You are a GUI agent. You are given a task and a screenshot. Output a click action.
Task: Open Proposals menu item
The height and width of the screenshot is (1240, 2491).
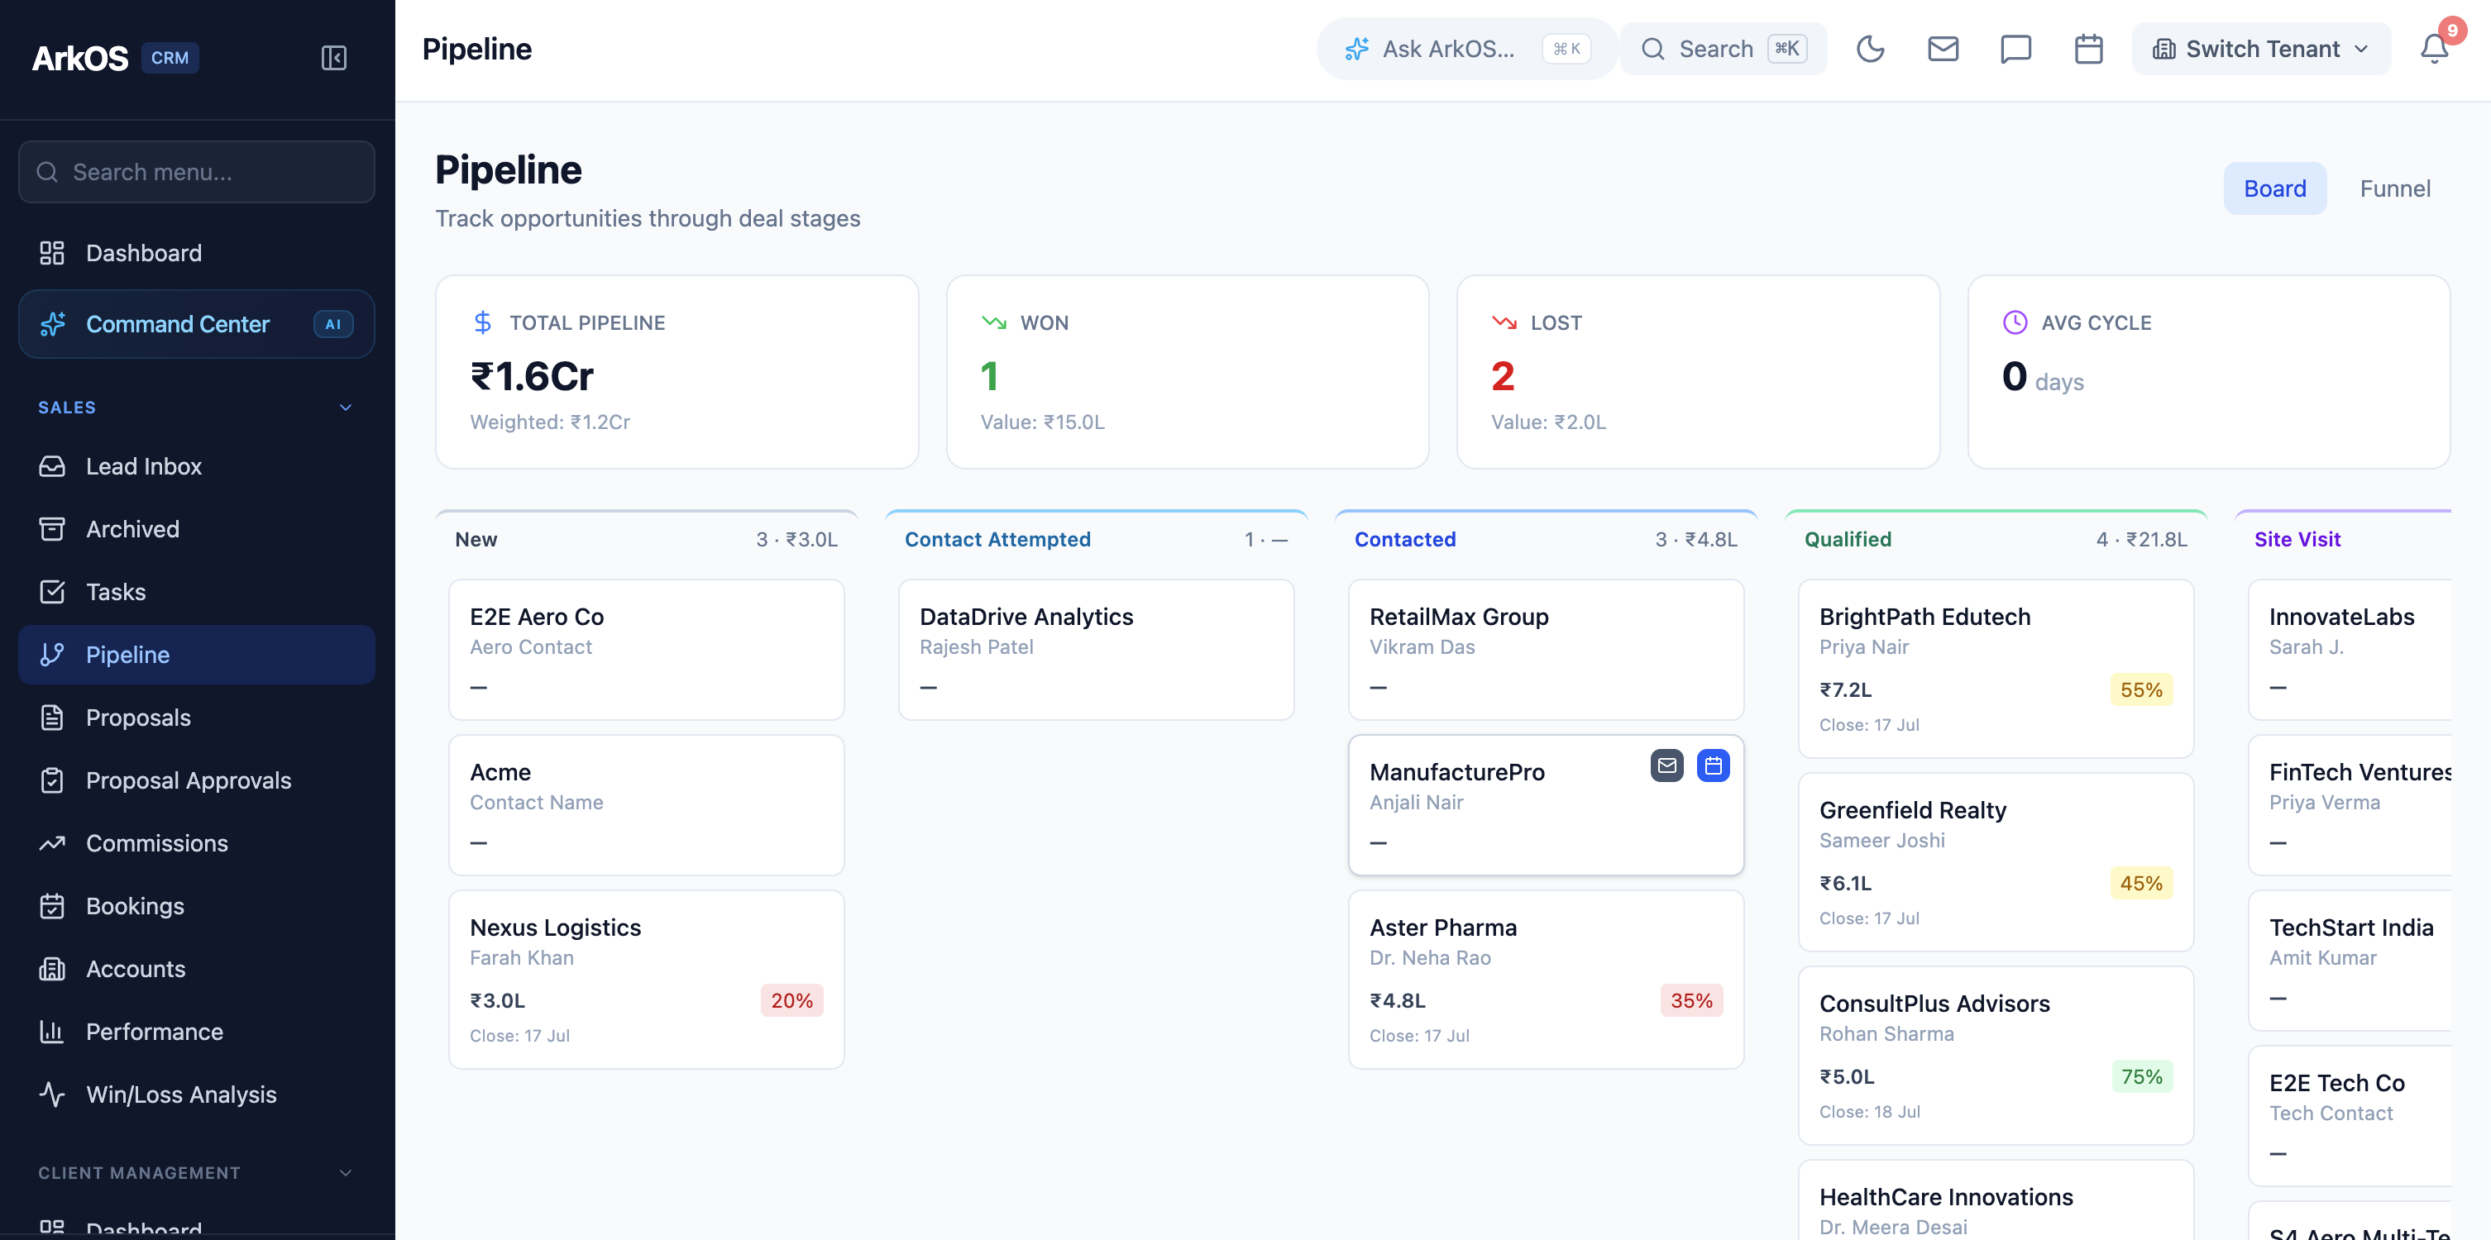tap(196, 718)
